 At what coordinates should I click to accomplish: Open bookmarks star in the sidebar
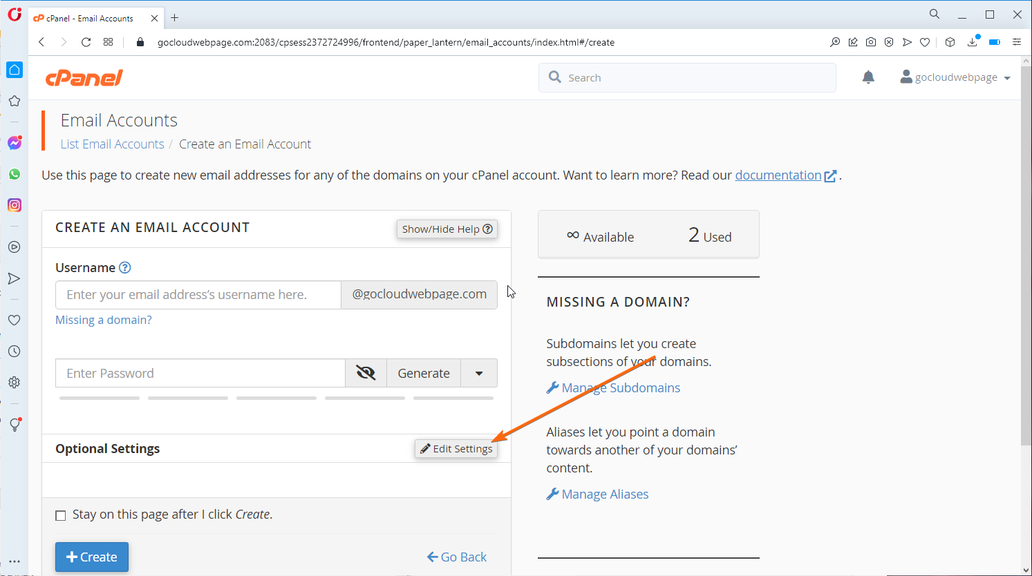[15, 101]
